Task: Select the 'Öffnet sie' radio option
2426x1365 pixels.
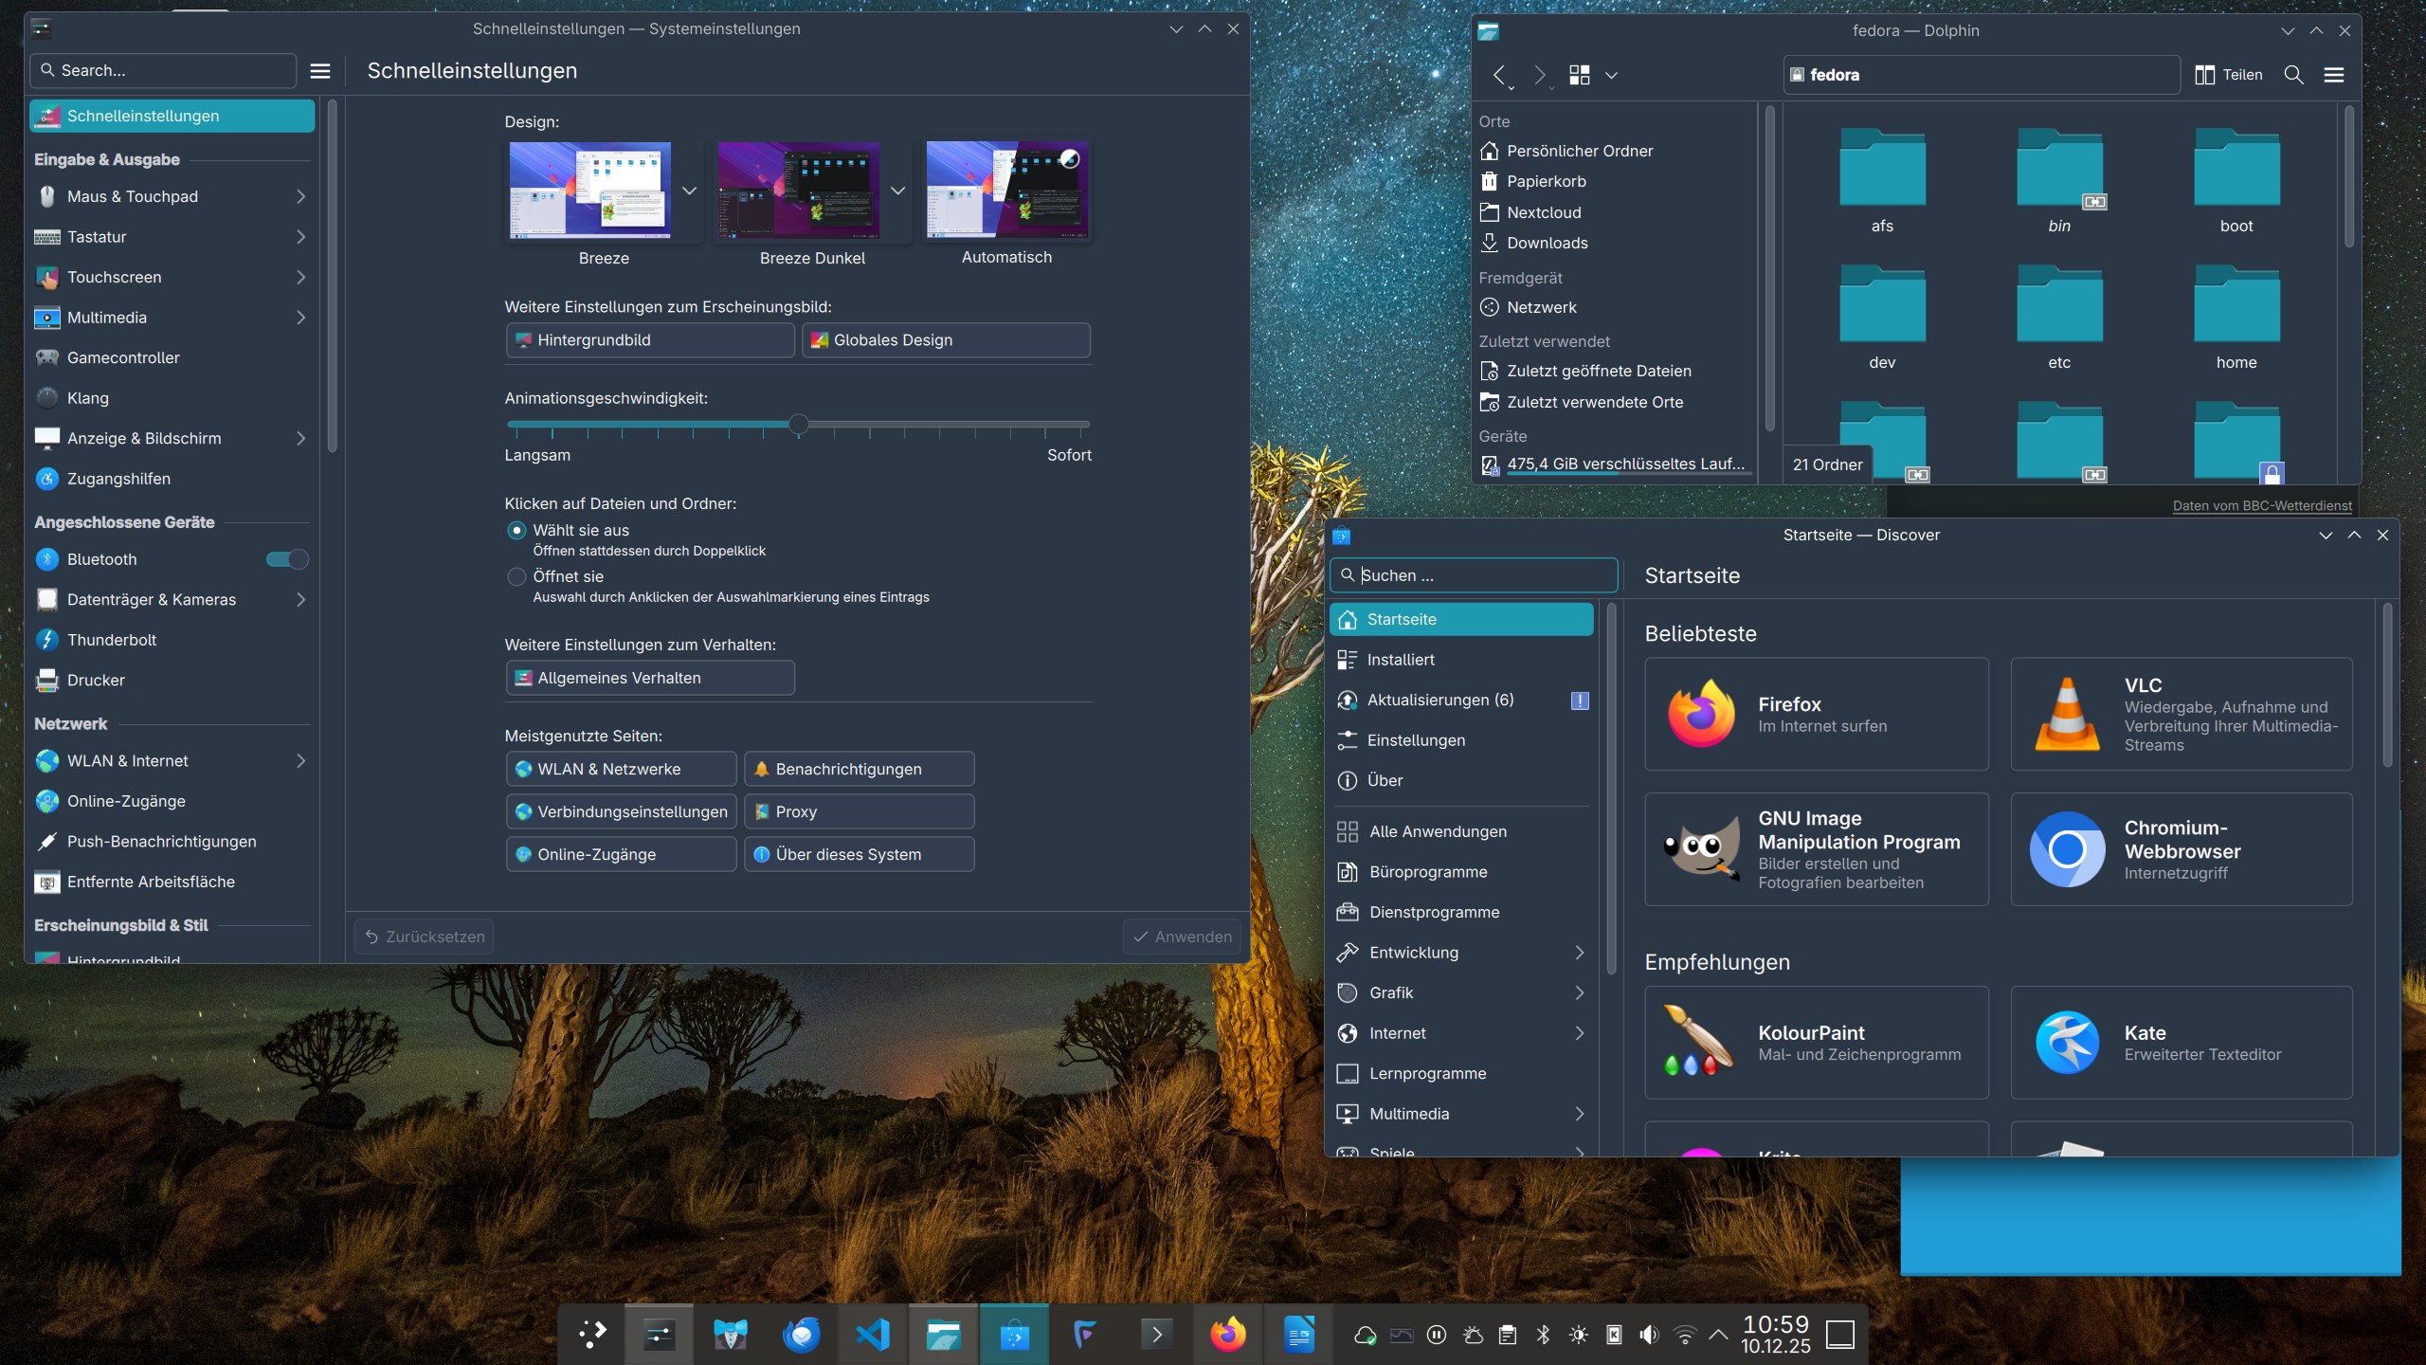Action: click(x=516, y=576)
